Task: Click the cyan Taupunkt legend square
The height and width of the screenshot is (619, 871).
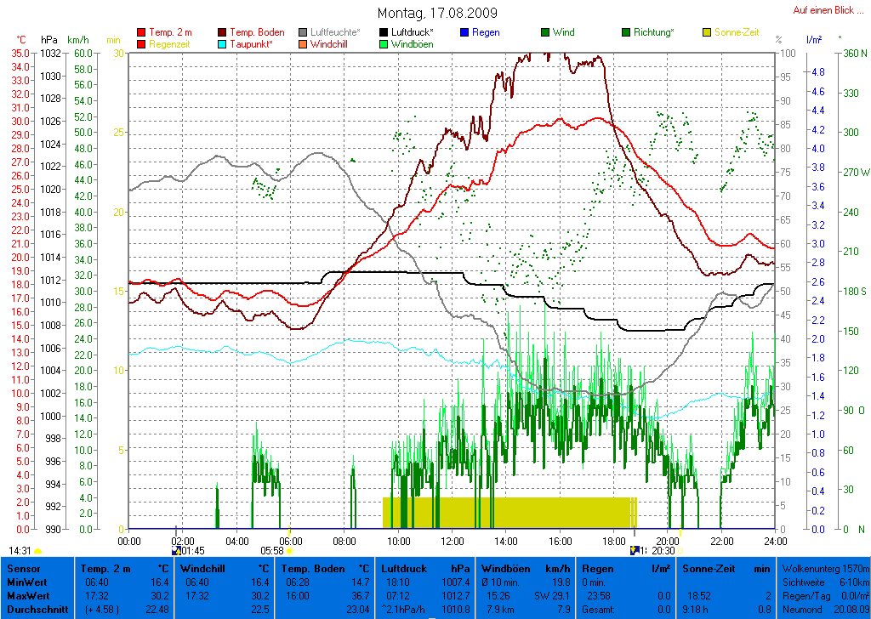Action: click(223, 44)
